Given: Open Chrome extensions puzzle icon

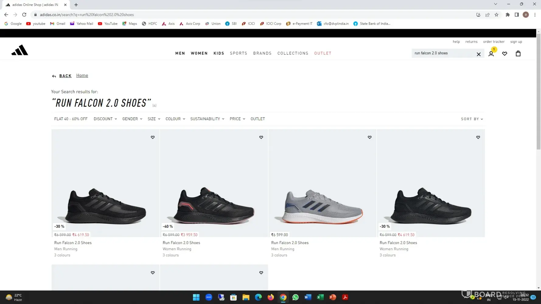Looking at the screenshot, I should coord(508,15).
